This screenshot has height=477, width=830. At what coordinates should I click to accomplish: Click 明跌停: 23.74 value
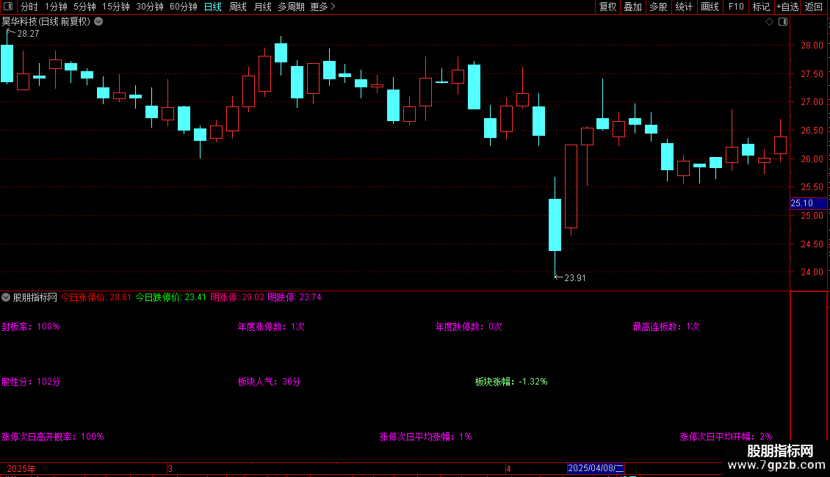pyautogui.click(x=295, y=297)
